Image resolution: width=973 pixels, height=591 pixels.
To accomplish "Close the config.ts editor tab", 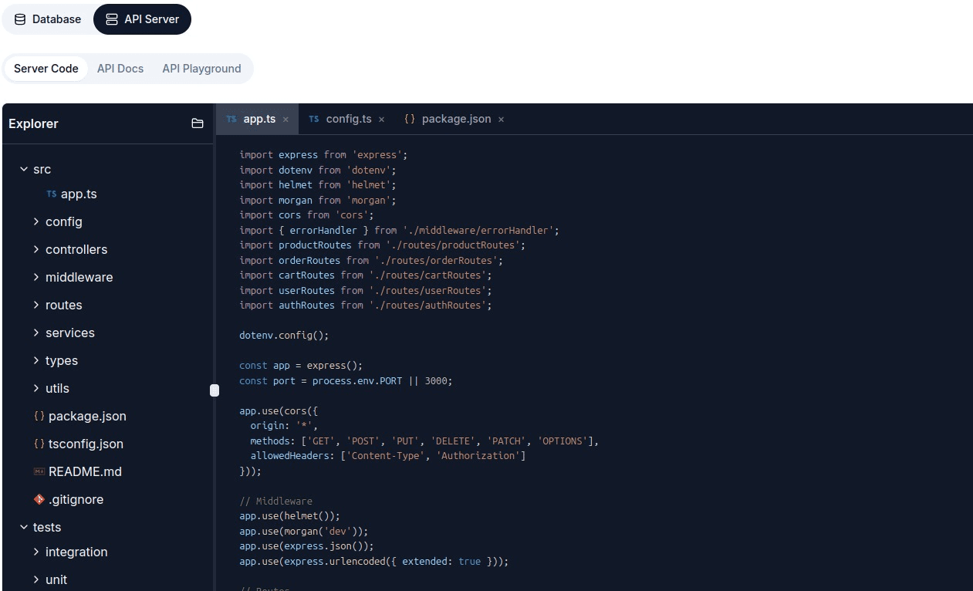I will 381,120.
